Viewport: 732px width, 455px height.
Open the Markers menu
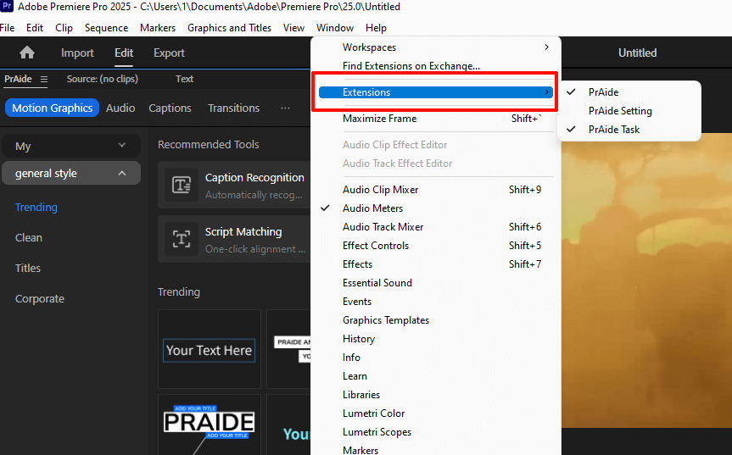pos(158,28)
